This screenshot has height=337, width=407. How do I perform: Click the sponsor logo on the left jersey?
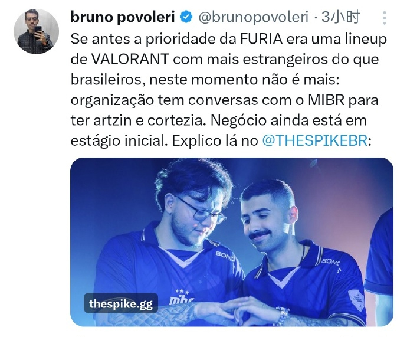(225, 255)
